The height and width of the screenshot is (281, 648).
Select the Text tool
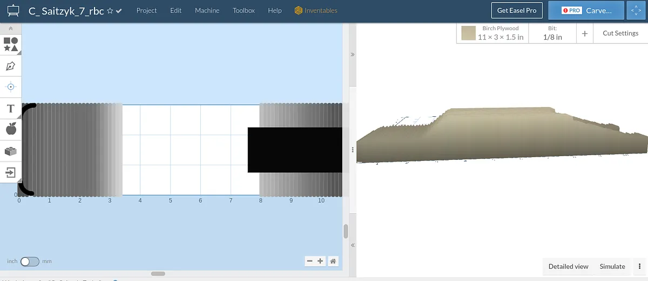11,109
